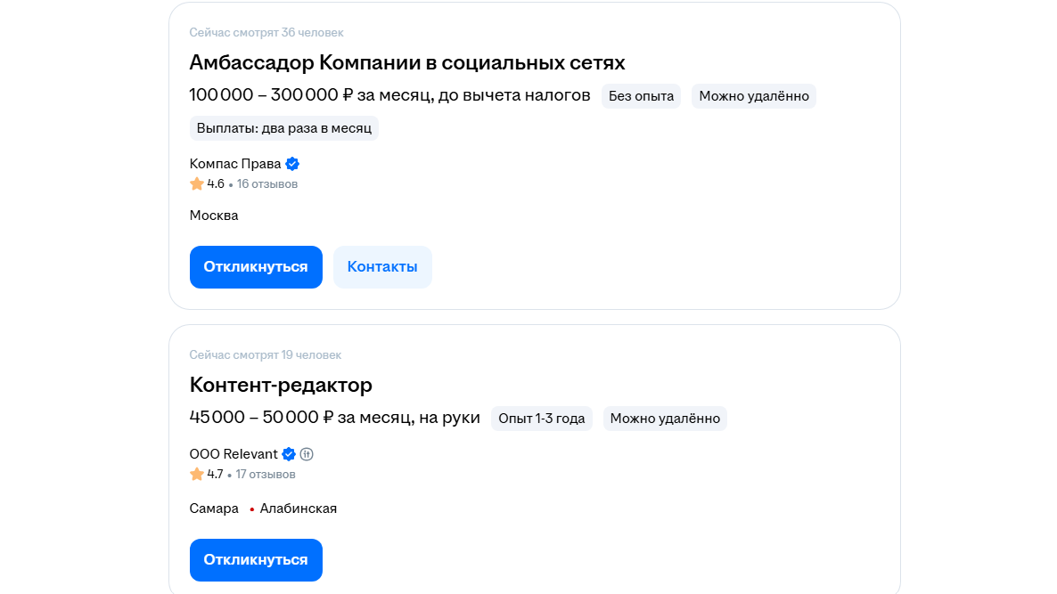Image resolution: width=1057 pixels, height=594 pixels.
Task: View the 16 отзывов reviews link
Action: [267, 184]
